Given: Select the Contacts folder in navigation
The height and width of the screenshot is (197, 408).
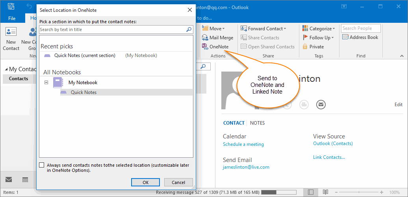Looking at the screenshot, I should (19, 79).
